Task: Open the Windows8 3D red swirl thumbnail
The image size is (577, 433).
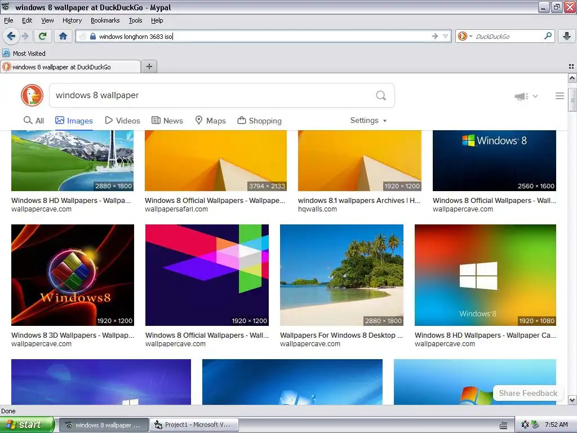Action: (x=73, y=275)
